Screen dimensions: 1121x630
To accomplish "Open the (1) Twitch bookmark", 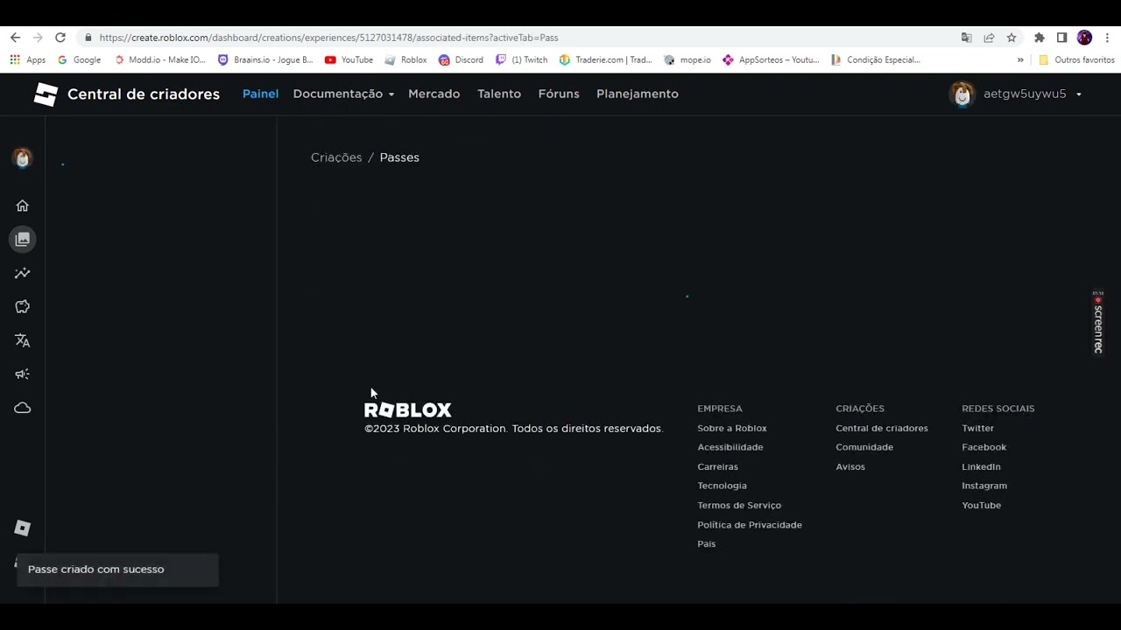I will tap(521, 59).
